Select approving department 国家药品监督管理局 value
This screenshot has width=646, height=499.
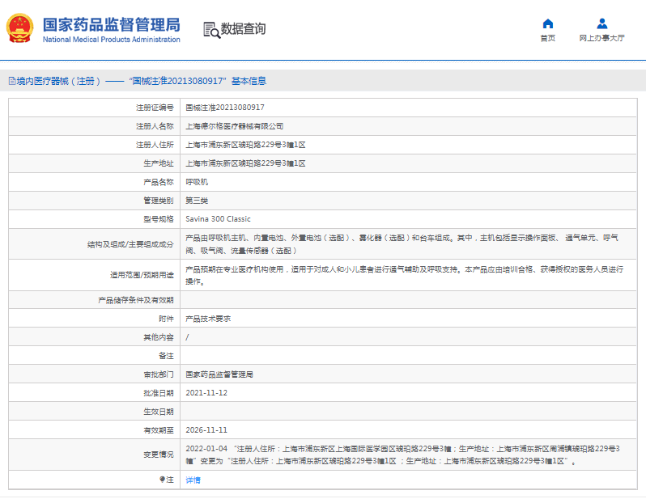[219, 374]
